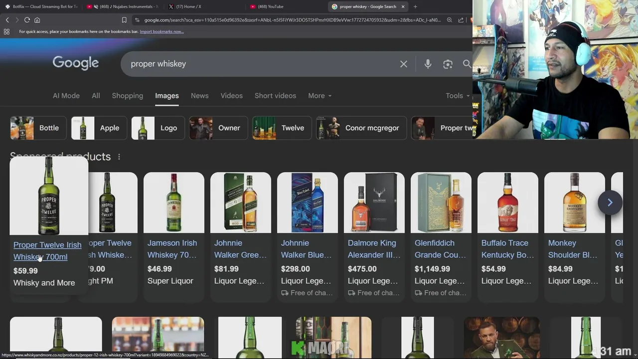This screenshot has height=359, width=638.
Task: Click the Jameson bottle product image
Action: (x=174, y=202)
